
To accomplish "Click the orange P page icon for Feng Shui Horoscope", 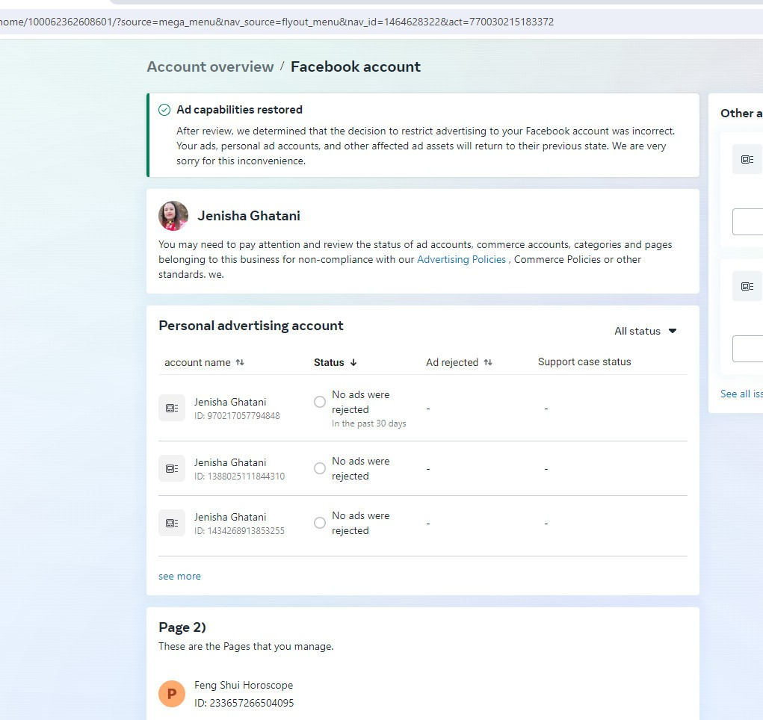I will pos(172,694).
